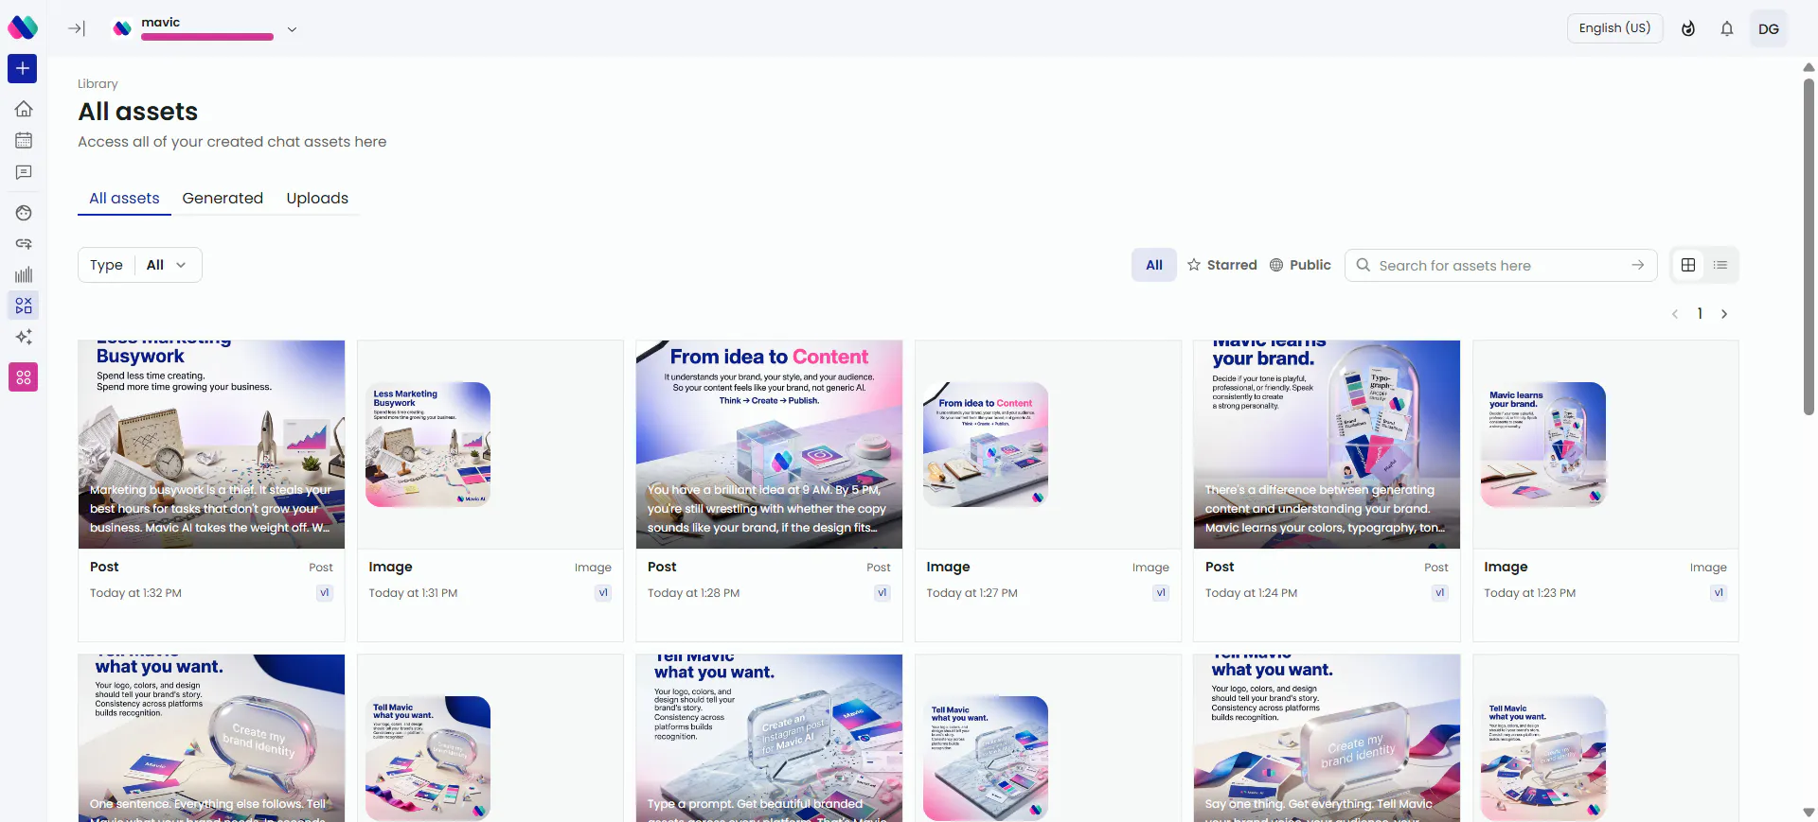Click the scrollbar up arrow
Image resolution: width=1818 pixels, height=822 pixels.
[1809, 67]
